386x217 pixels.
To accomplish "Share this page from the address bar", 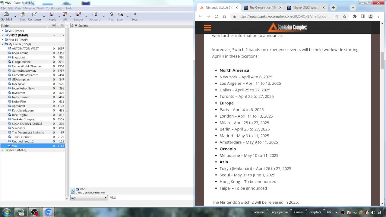I will point(337,16).
